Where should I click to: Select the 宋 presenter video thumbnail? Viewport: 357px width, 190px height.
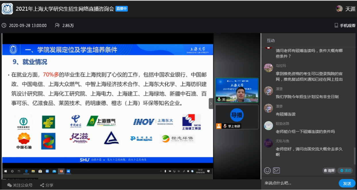(x=237, y=90)
